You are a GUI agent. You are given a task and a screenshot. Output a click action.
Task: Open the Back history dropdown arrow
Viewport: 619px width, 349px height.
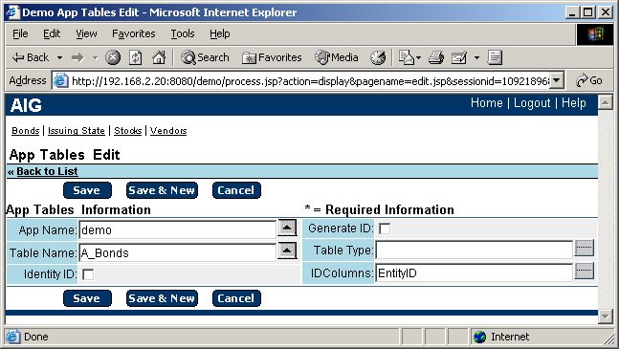[59, 58]
